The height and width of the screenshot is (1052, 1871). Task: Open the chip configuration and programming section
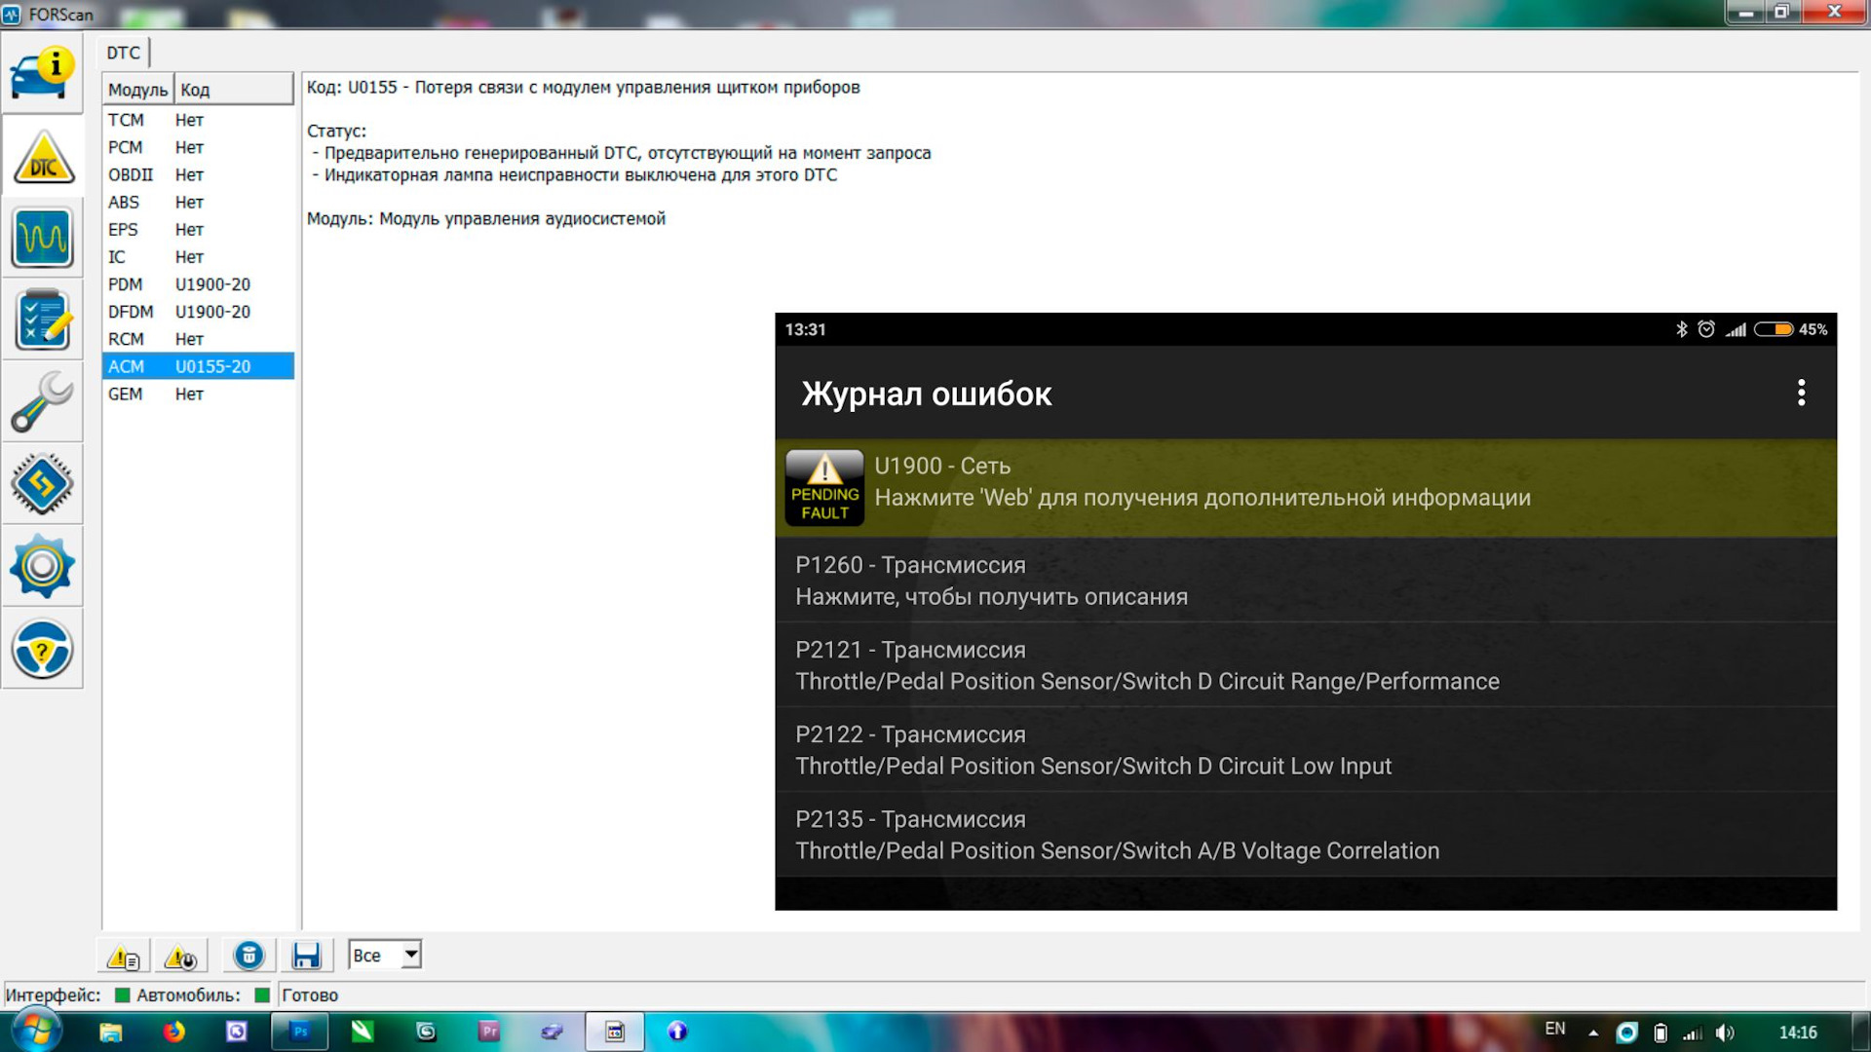pos(42,484)
